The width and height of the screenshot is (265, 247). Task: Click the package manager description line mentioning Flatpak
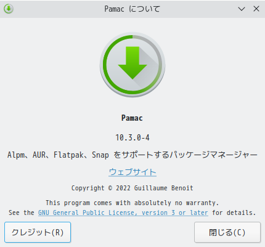[x=132, y=155]
